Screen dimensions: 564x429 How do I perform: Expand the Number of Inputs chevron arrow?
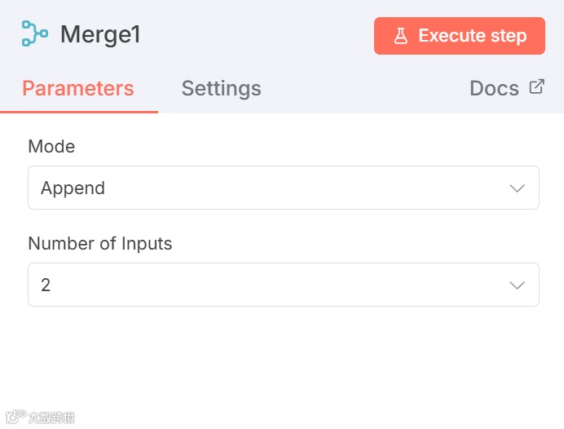click(x=517, y=285)
